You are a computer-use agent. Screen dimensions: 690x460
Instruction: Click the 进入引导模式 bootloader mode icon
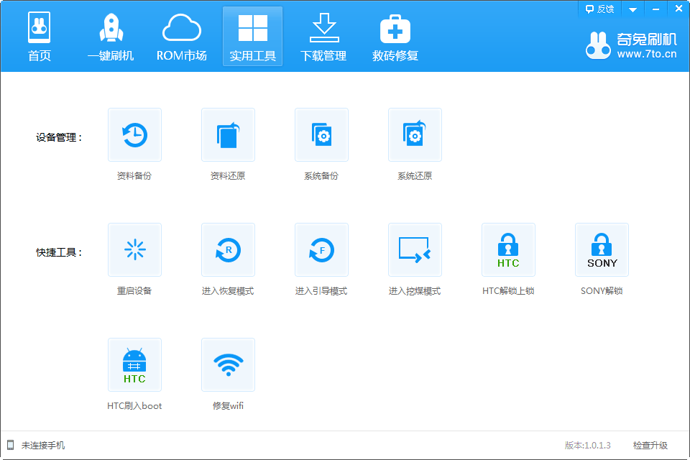[321, 250]
